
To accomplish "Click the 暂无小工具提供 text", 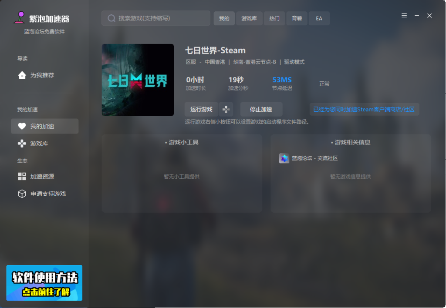I will click(182, 177).
